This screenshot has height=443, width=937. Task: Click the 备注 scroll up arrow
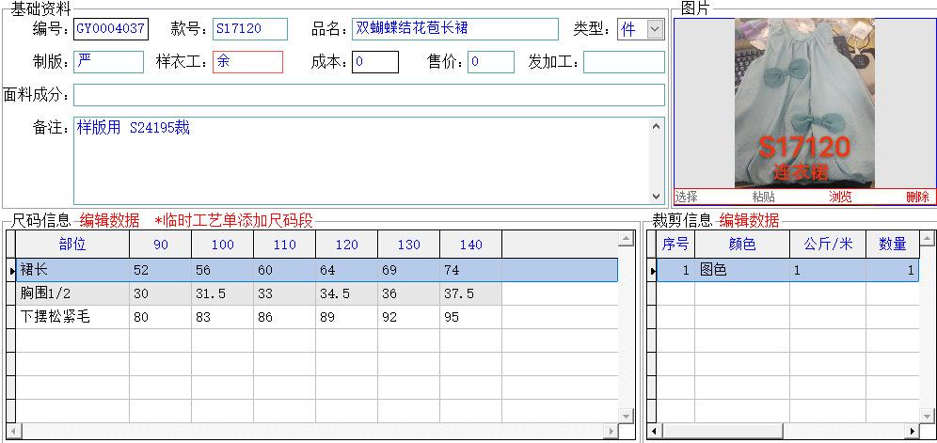657,126
